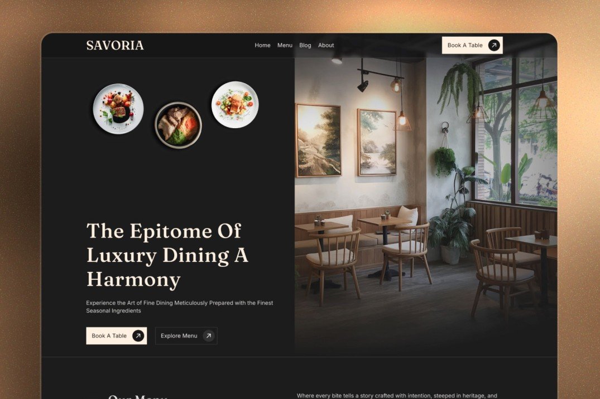Click the SAVORIA logo
This screenshot has width=600, height=399.
pos(115,45)
